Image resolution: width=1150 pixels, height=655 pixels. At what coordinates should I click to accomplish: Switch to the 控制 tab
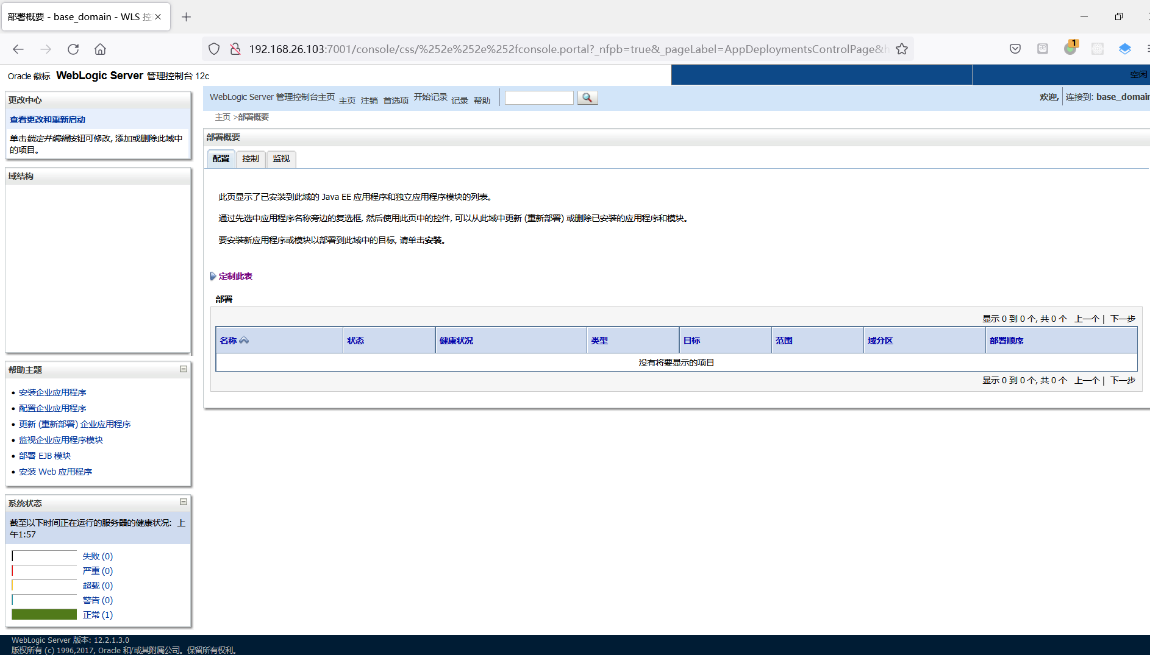251,159
